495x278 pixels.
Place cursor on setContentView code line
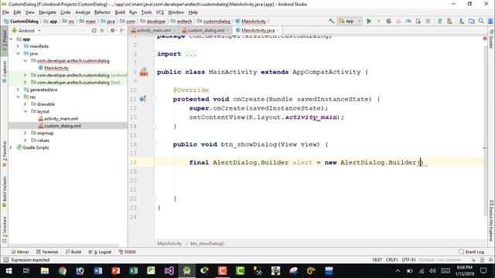click(266, 117)
